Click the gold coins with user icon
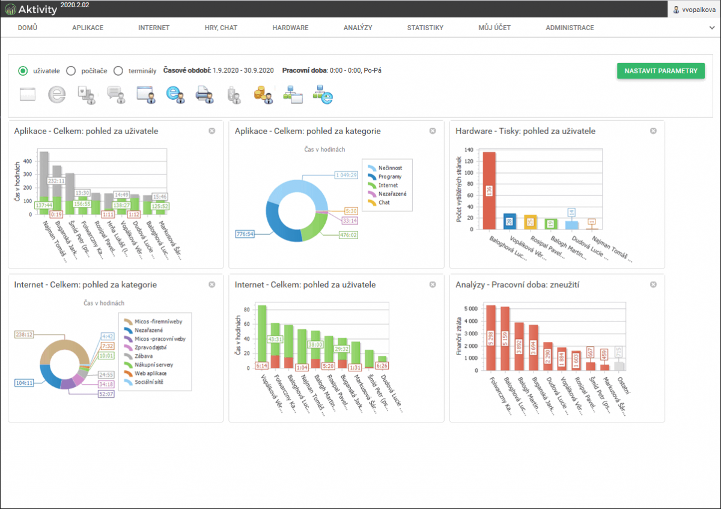The image size is (721, 509). pos(263,94)
